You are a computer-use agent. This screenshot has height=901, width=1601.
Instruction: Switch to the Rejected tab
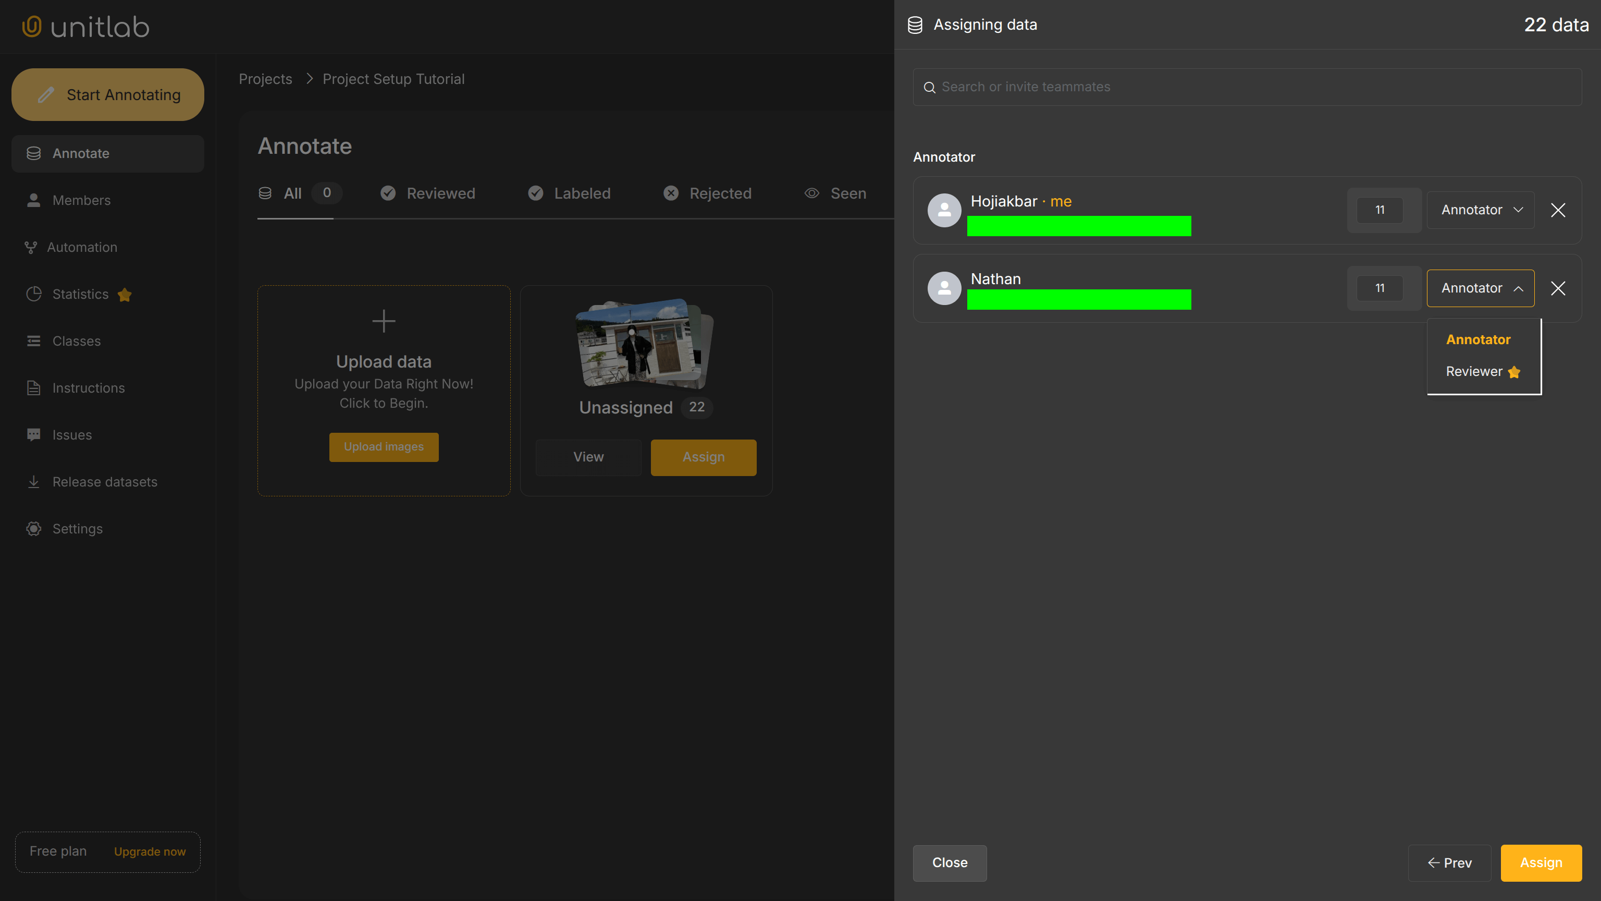pos(720,193)
